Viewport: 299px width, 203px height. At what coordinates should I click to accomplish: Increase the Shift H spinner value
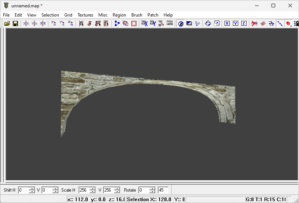pyautogui.click(x=32, y=189)
